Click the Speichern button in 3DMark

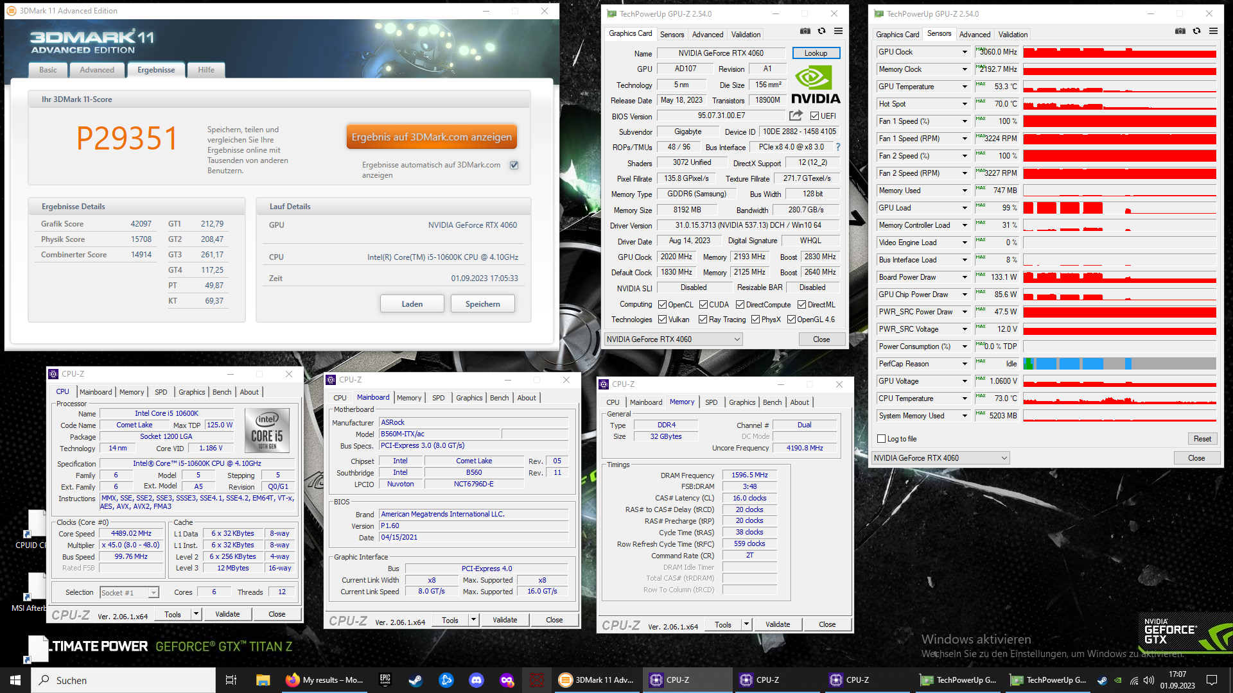[483, 304]
